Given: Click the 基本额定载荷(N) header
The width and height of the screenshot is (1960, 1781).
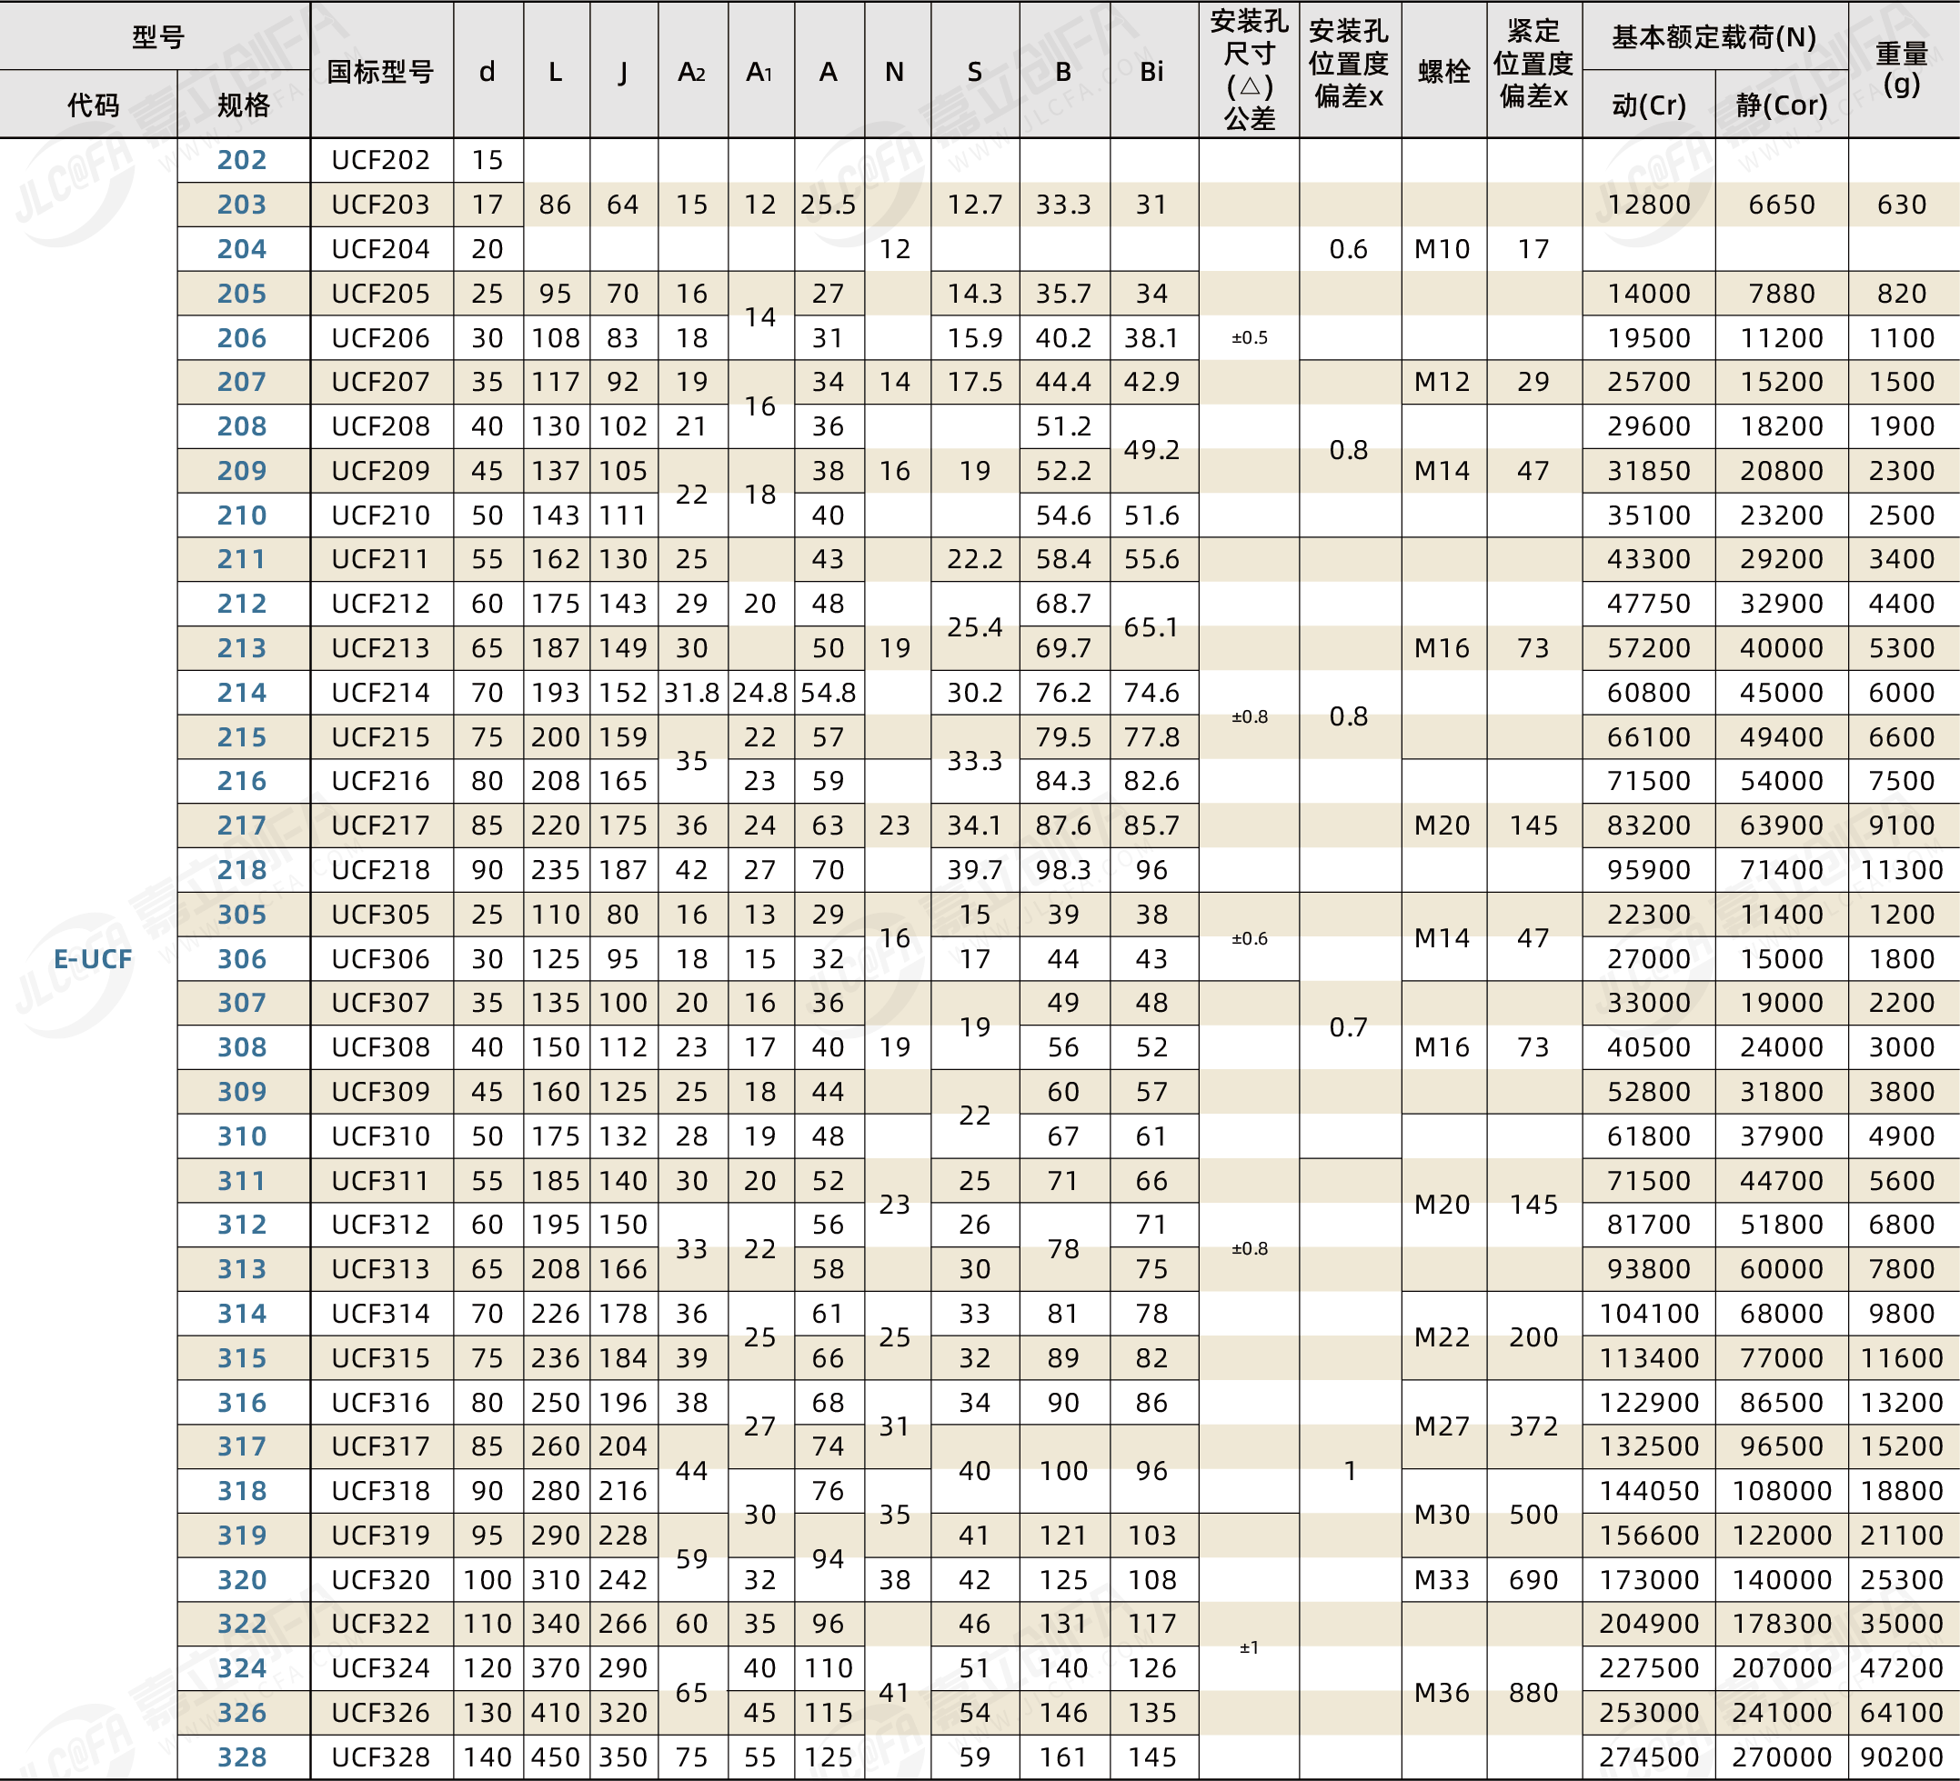Looking at the screenshot, I should pyautogui.click(x=1714, y=37).
